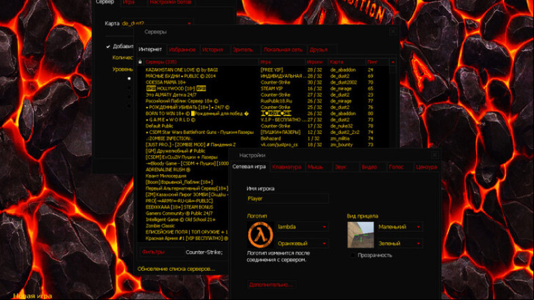The width and height of the screenshot is (534, 300).
Task: Select the РОЖДЕННЫЙ УБИВАТЬ [18+] server
Action: point(262,107)
